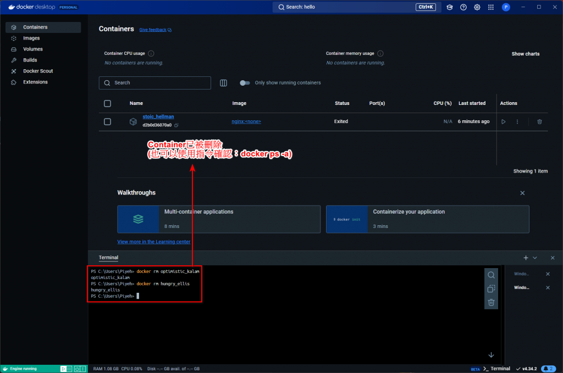Click the Engine running status label

pos(23,369)
